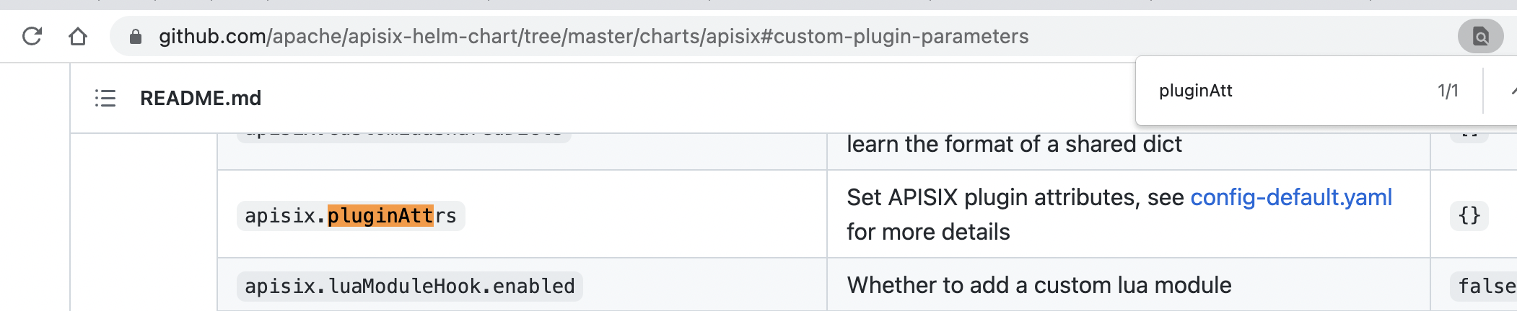The width and height of the screenshot is (1517, 311).
Task: Click the README.md file title
Action: (x=201, y=98)
